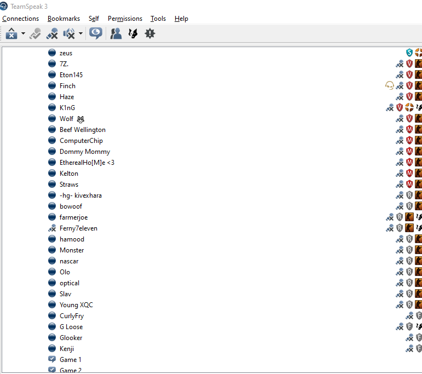The height and width of the screenshot is (374, 422).
Task: Click the claw plugin icon in the toolbar
Action: [x=132, y=33]
